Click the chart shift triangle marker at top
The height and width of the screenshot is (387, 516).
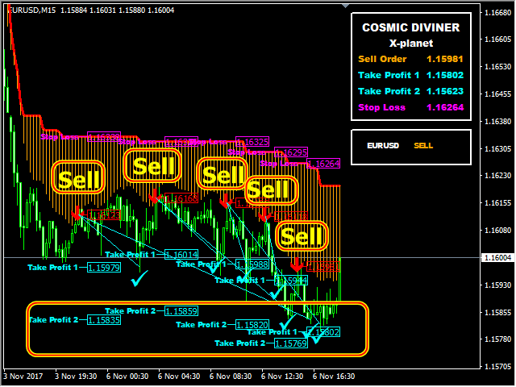pos(345,6)
